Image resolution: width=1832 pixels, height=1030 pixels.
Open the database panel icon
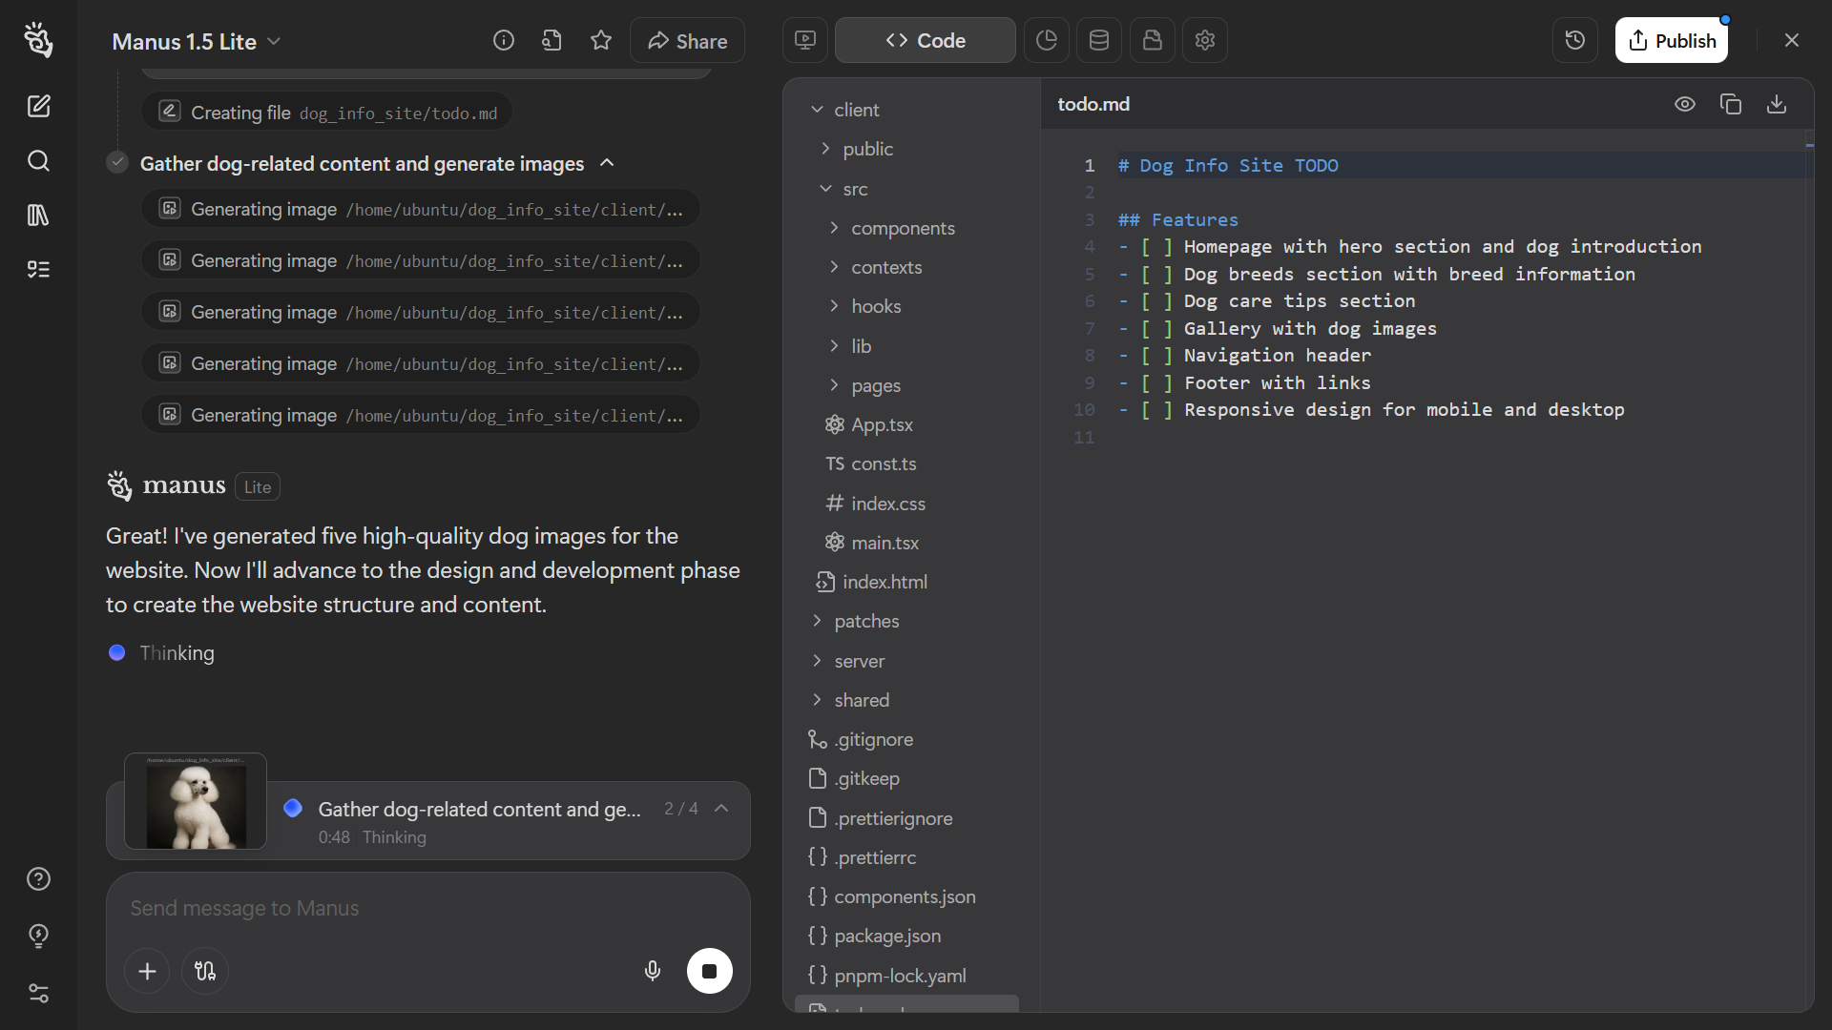(1098, 40)
